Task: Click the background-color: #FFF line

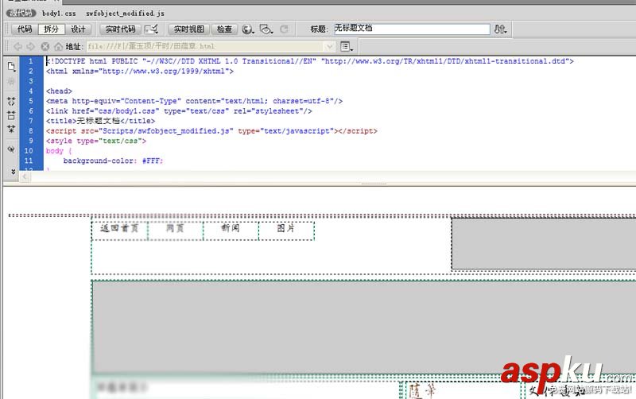Action: click(113, 161)
